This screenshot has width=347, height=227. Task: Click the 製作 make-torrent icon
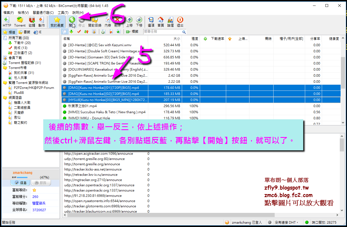42,22
